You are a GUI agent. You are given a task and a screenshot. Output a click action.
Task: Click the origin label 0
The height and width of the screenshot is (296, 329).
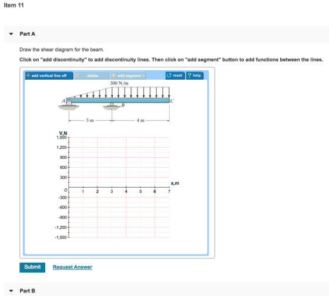(66, 190)
